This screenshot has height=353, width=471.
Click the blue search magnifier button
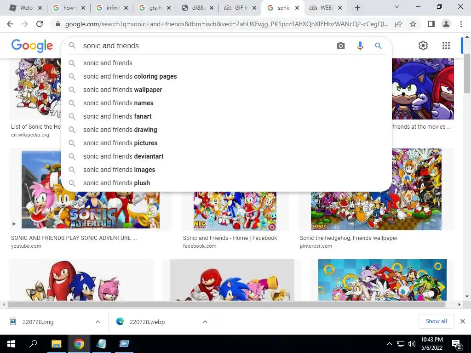(x=378, y=46)
